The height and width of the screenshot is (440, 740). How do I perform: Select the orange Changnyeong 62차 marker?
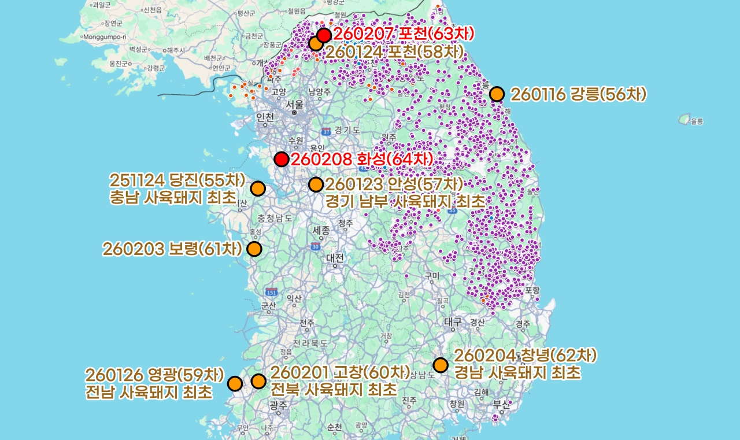pos(441,365)
